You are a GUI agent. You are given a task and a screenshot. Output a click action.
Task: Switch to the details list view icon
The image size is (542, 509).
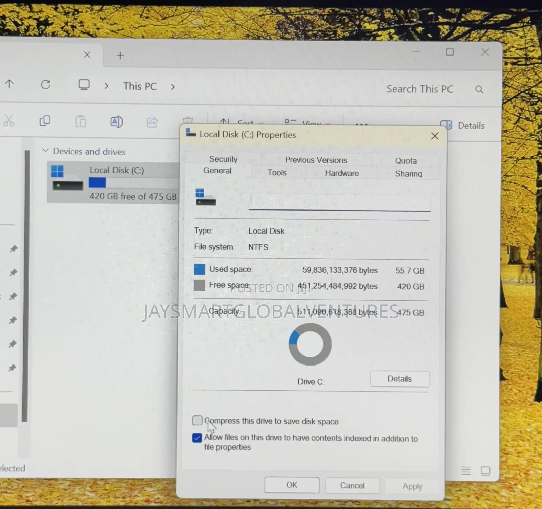[x=466, y=470]
